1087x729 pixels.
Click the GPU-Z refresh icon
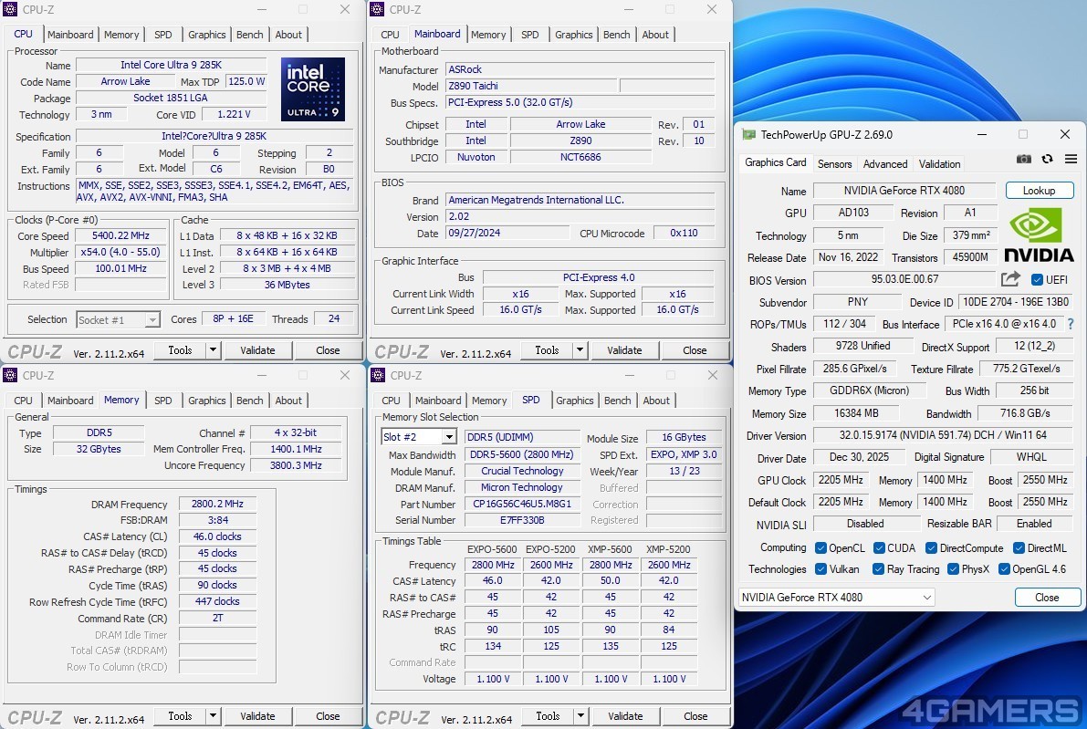[1047, 159]
